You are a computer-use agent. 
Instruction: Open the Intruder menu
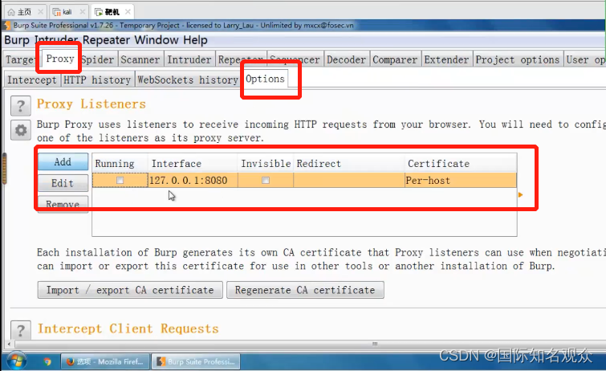[56, 40]
